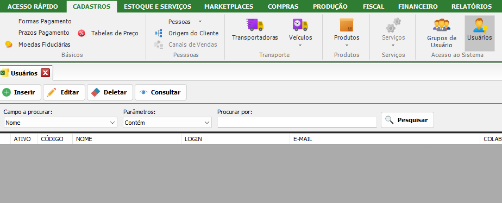
Task: Select the Usuários ribbon icon
Action: coord(480,25)
